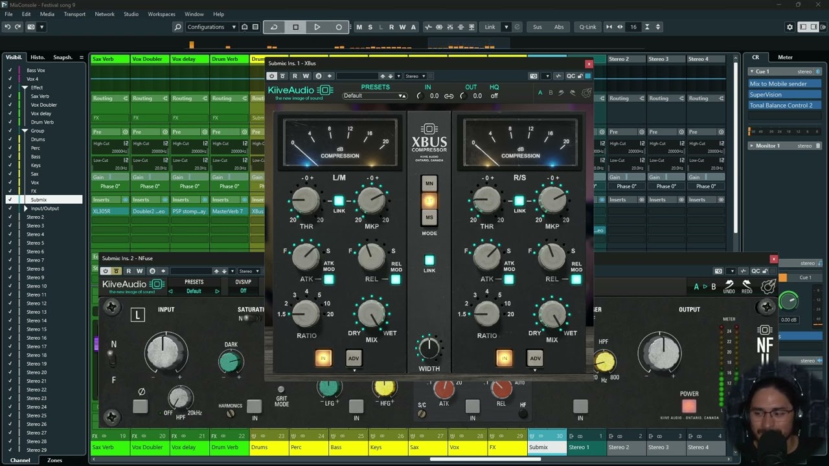The width and height of the screenshot is (829, 466).
Task: Click the L/M THR knob
Action: 306,201
